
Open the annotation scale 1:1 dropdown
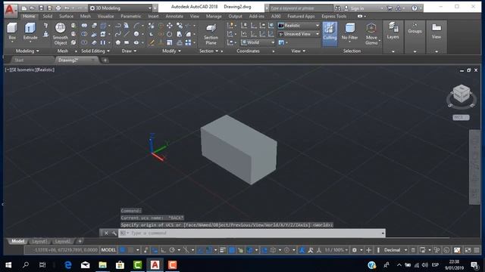(336, 250)
